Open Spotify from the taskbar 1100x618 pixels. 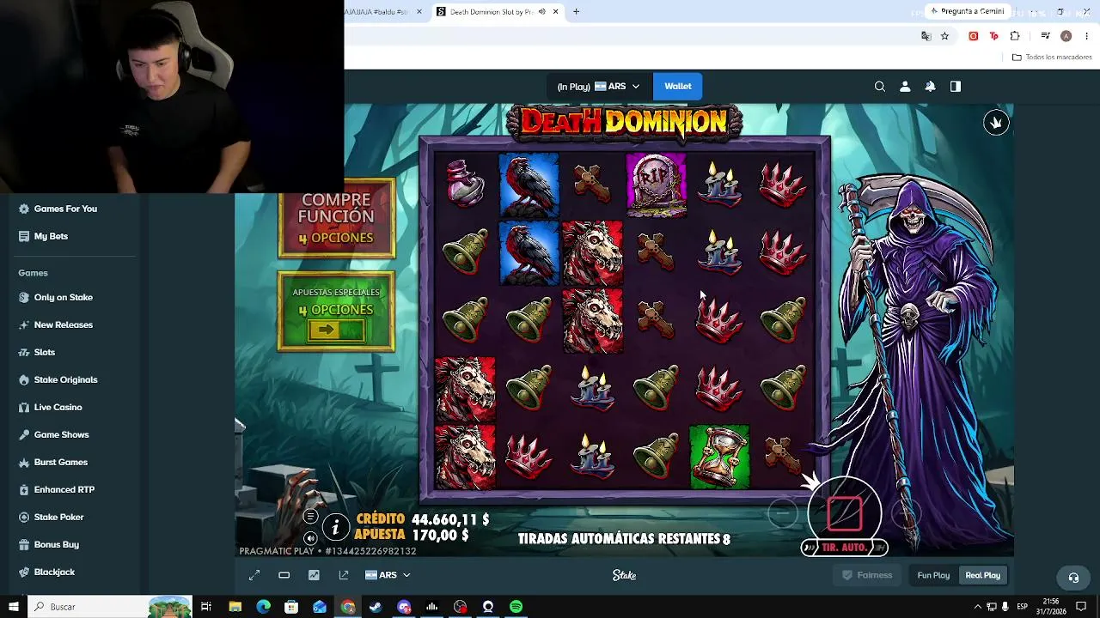point(516,607)
